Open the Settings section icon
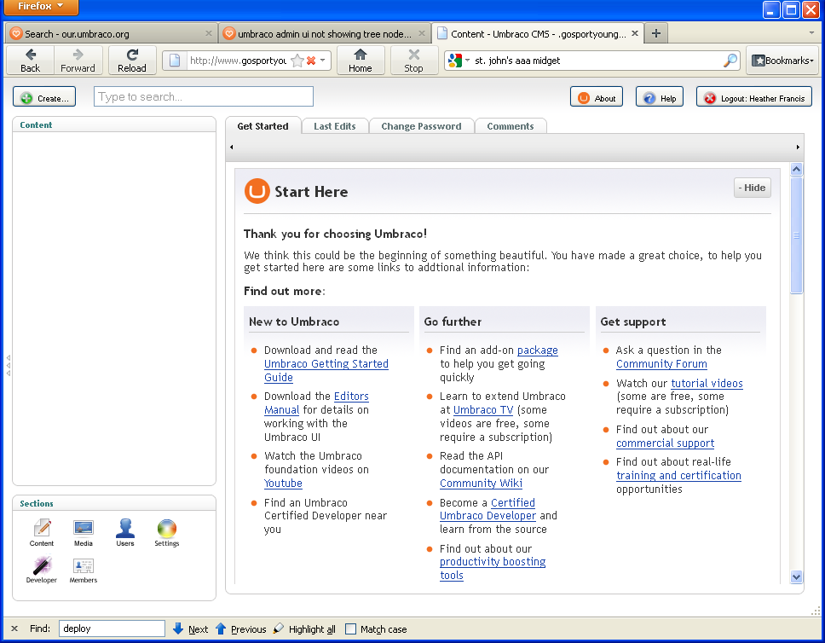 click(167, 531)
